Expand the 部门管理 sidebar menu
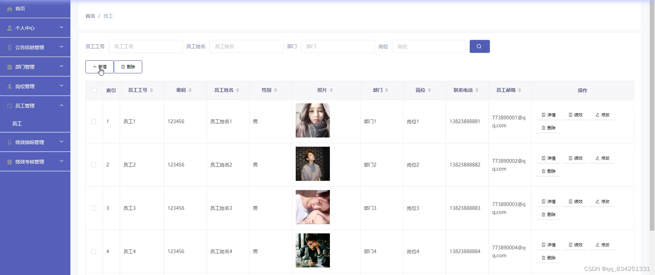 35,67
